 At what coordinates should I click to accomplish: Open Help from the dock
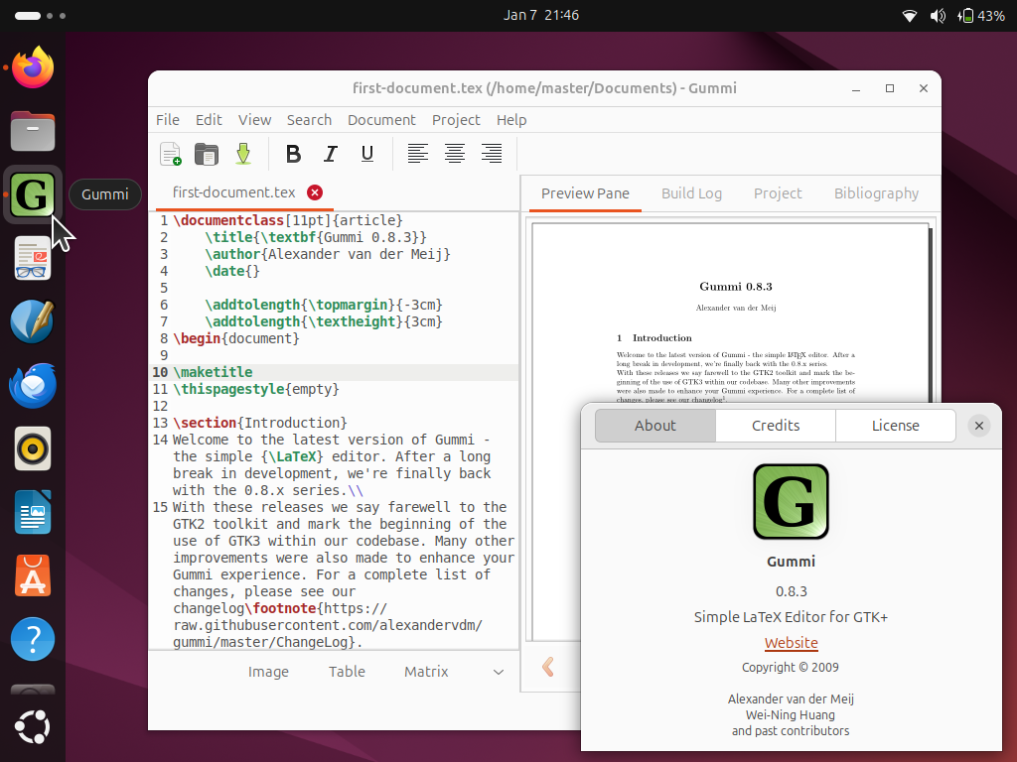(33, 639)
